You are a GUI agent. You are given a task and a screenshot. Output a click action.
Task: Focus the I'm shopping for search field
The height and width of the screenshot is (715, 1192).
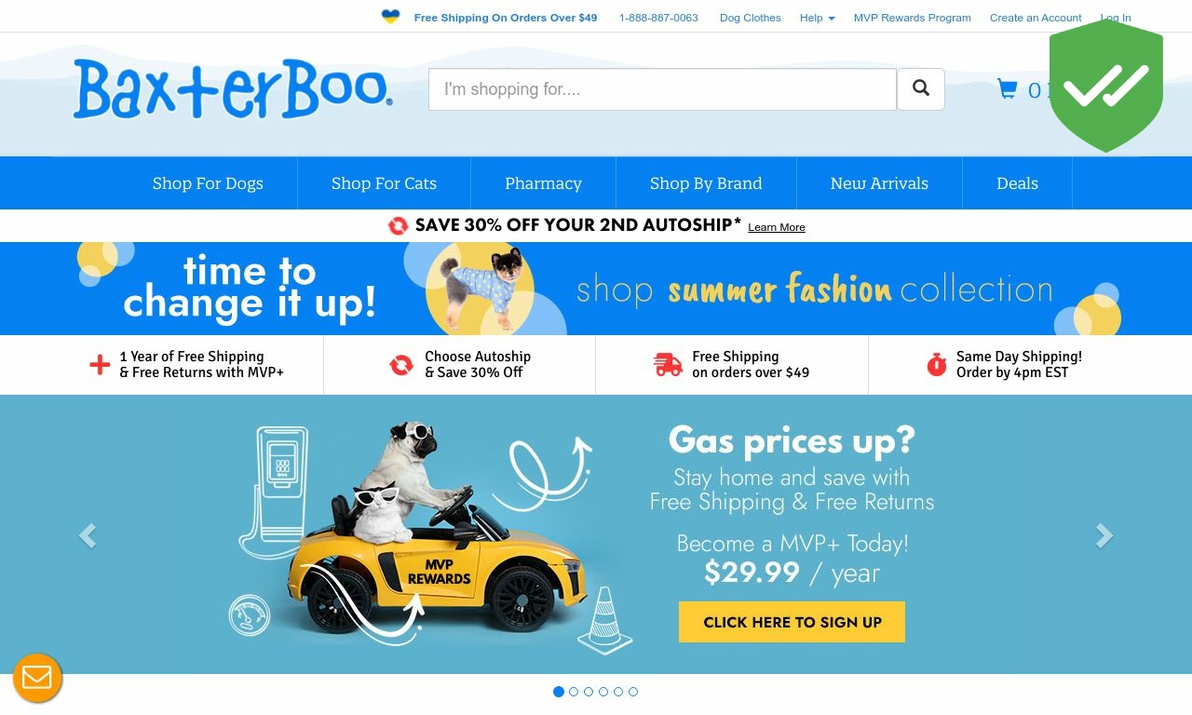point(662,89)
